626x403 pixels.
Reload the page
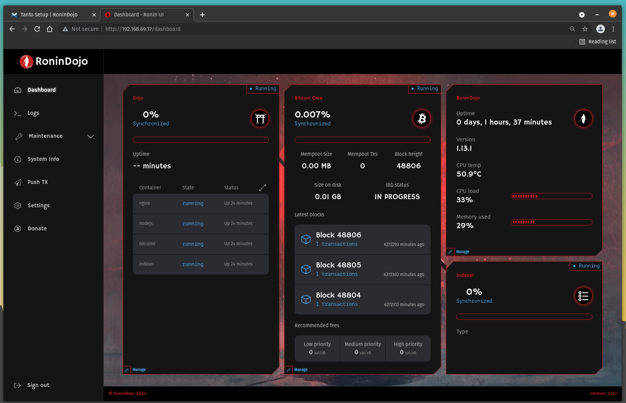[37, 29]
